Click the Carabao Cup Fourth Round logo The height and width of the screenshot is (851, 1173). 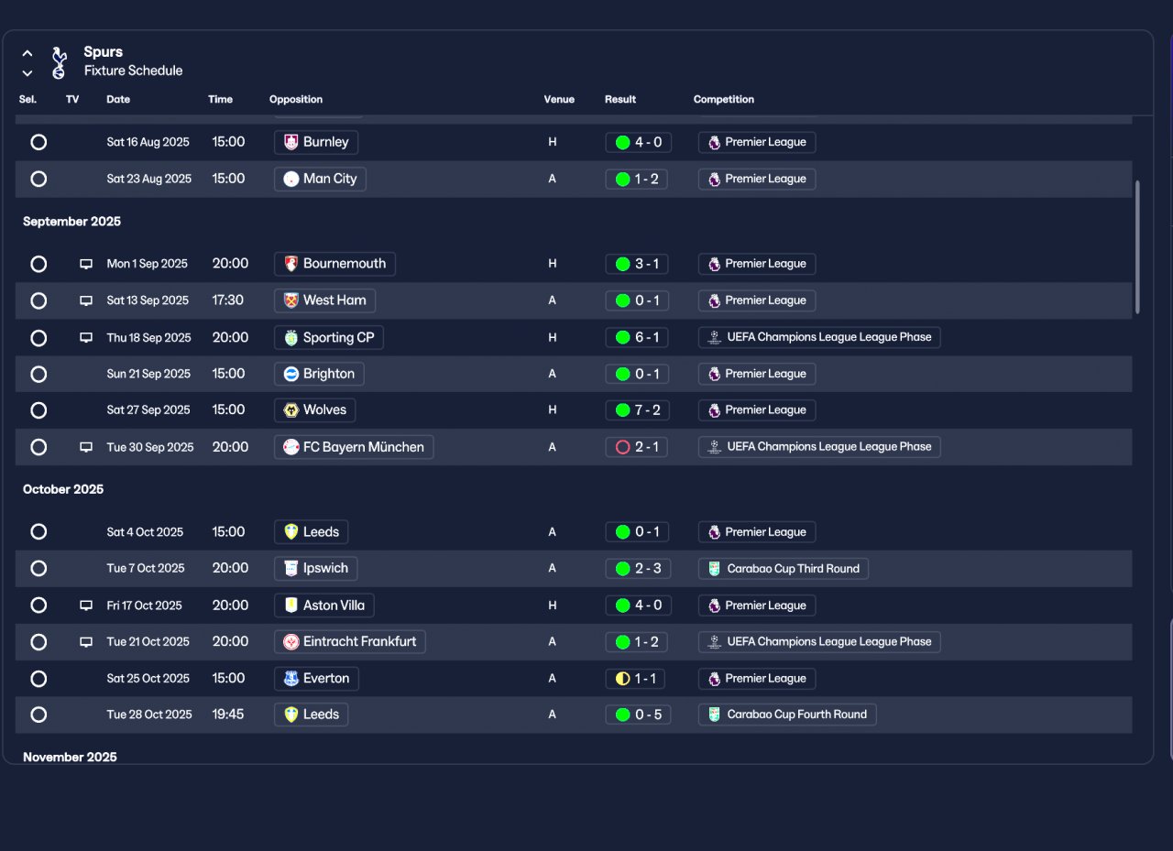point(715,715)
